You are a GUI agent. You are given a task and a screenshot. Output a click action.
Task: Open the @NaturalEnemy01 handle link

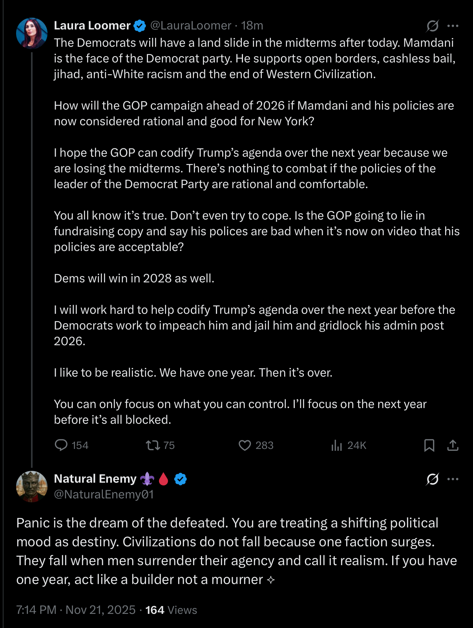point(104,494)
